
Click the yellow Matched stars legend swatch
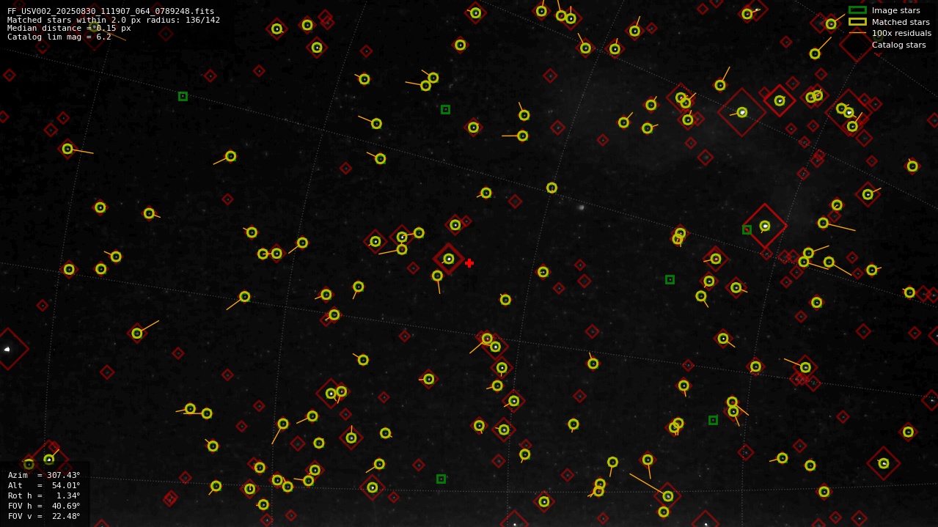pos(857,22)
